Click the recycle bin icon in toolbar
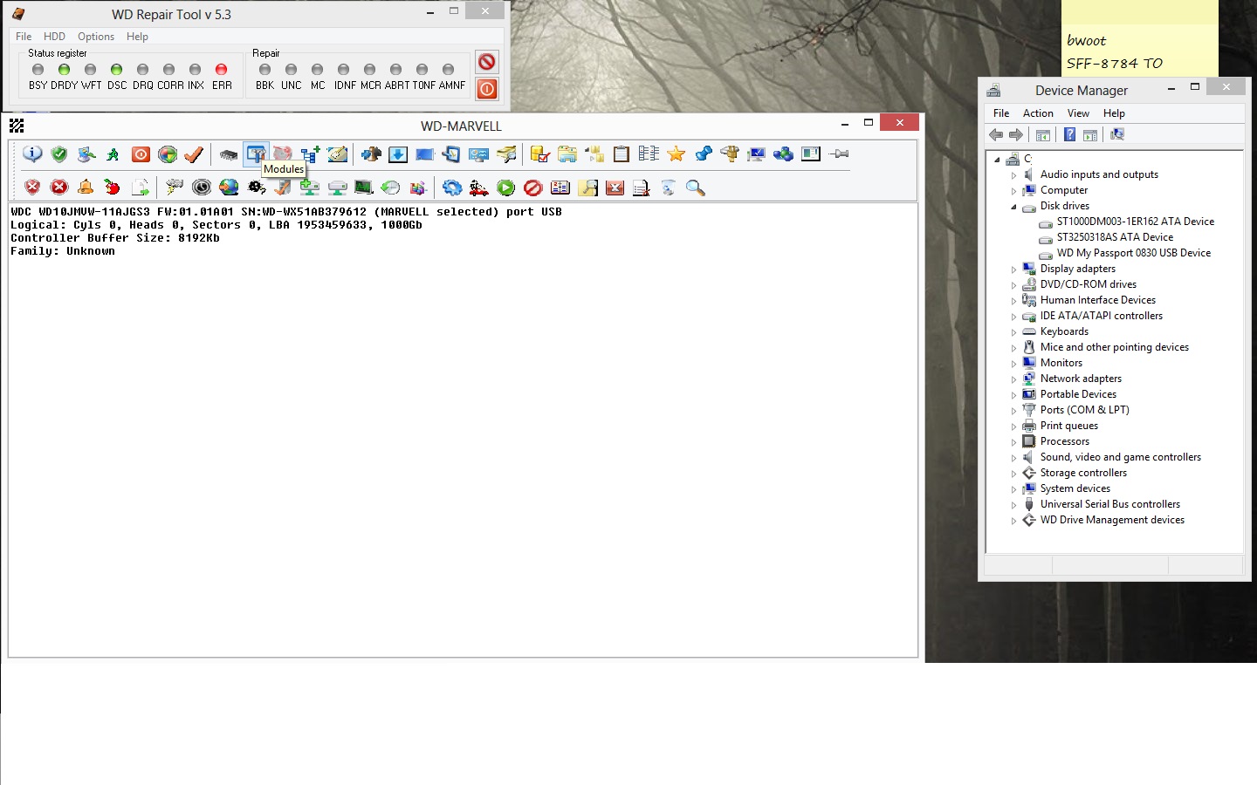 668,188
